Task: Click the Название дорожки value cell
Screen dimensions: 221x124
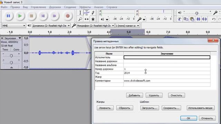Action: [167, 61]
